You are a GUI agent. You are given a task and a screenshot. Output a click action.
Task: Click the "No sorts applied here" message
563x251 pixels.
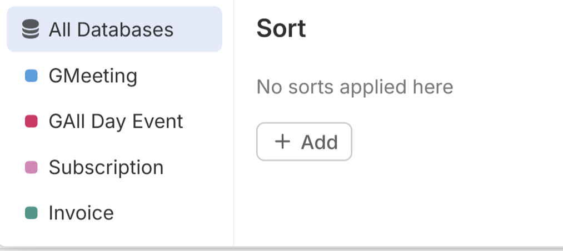[x=355, y=87]
